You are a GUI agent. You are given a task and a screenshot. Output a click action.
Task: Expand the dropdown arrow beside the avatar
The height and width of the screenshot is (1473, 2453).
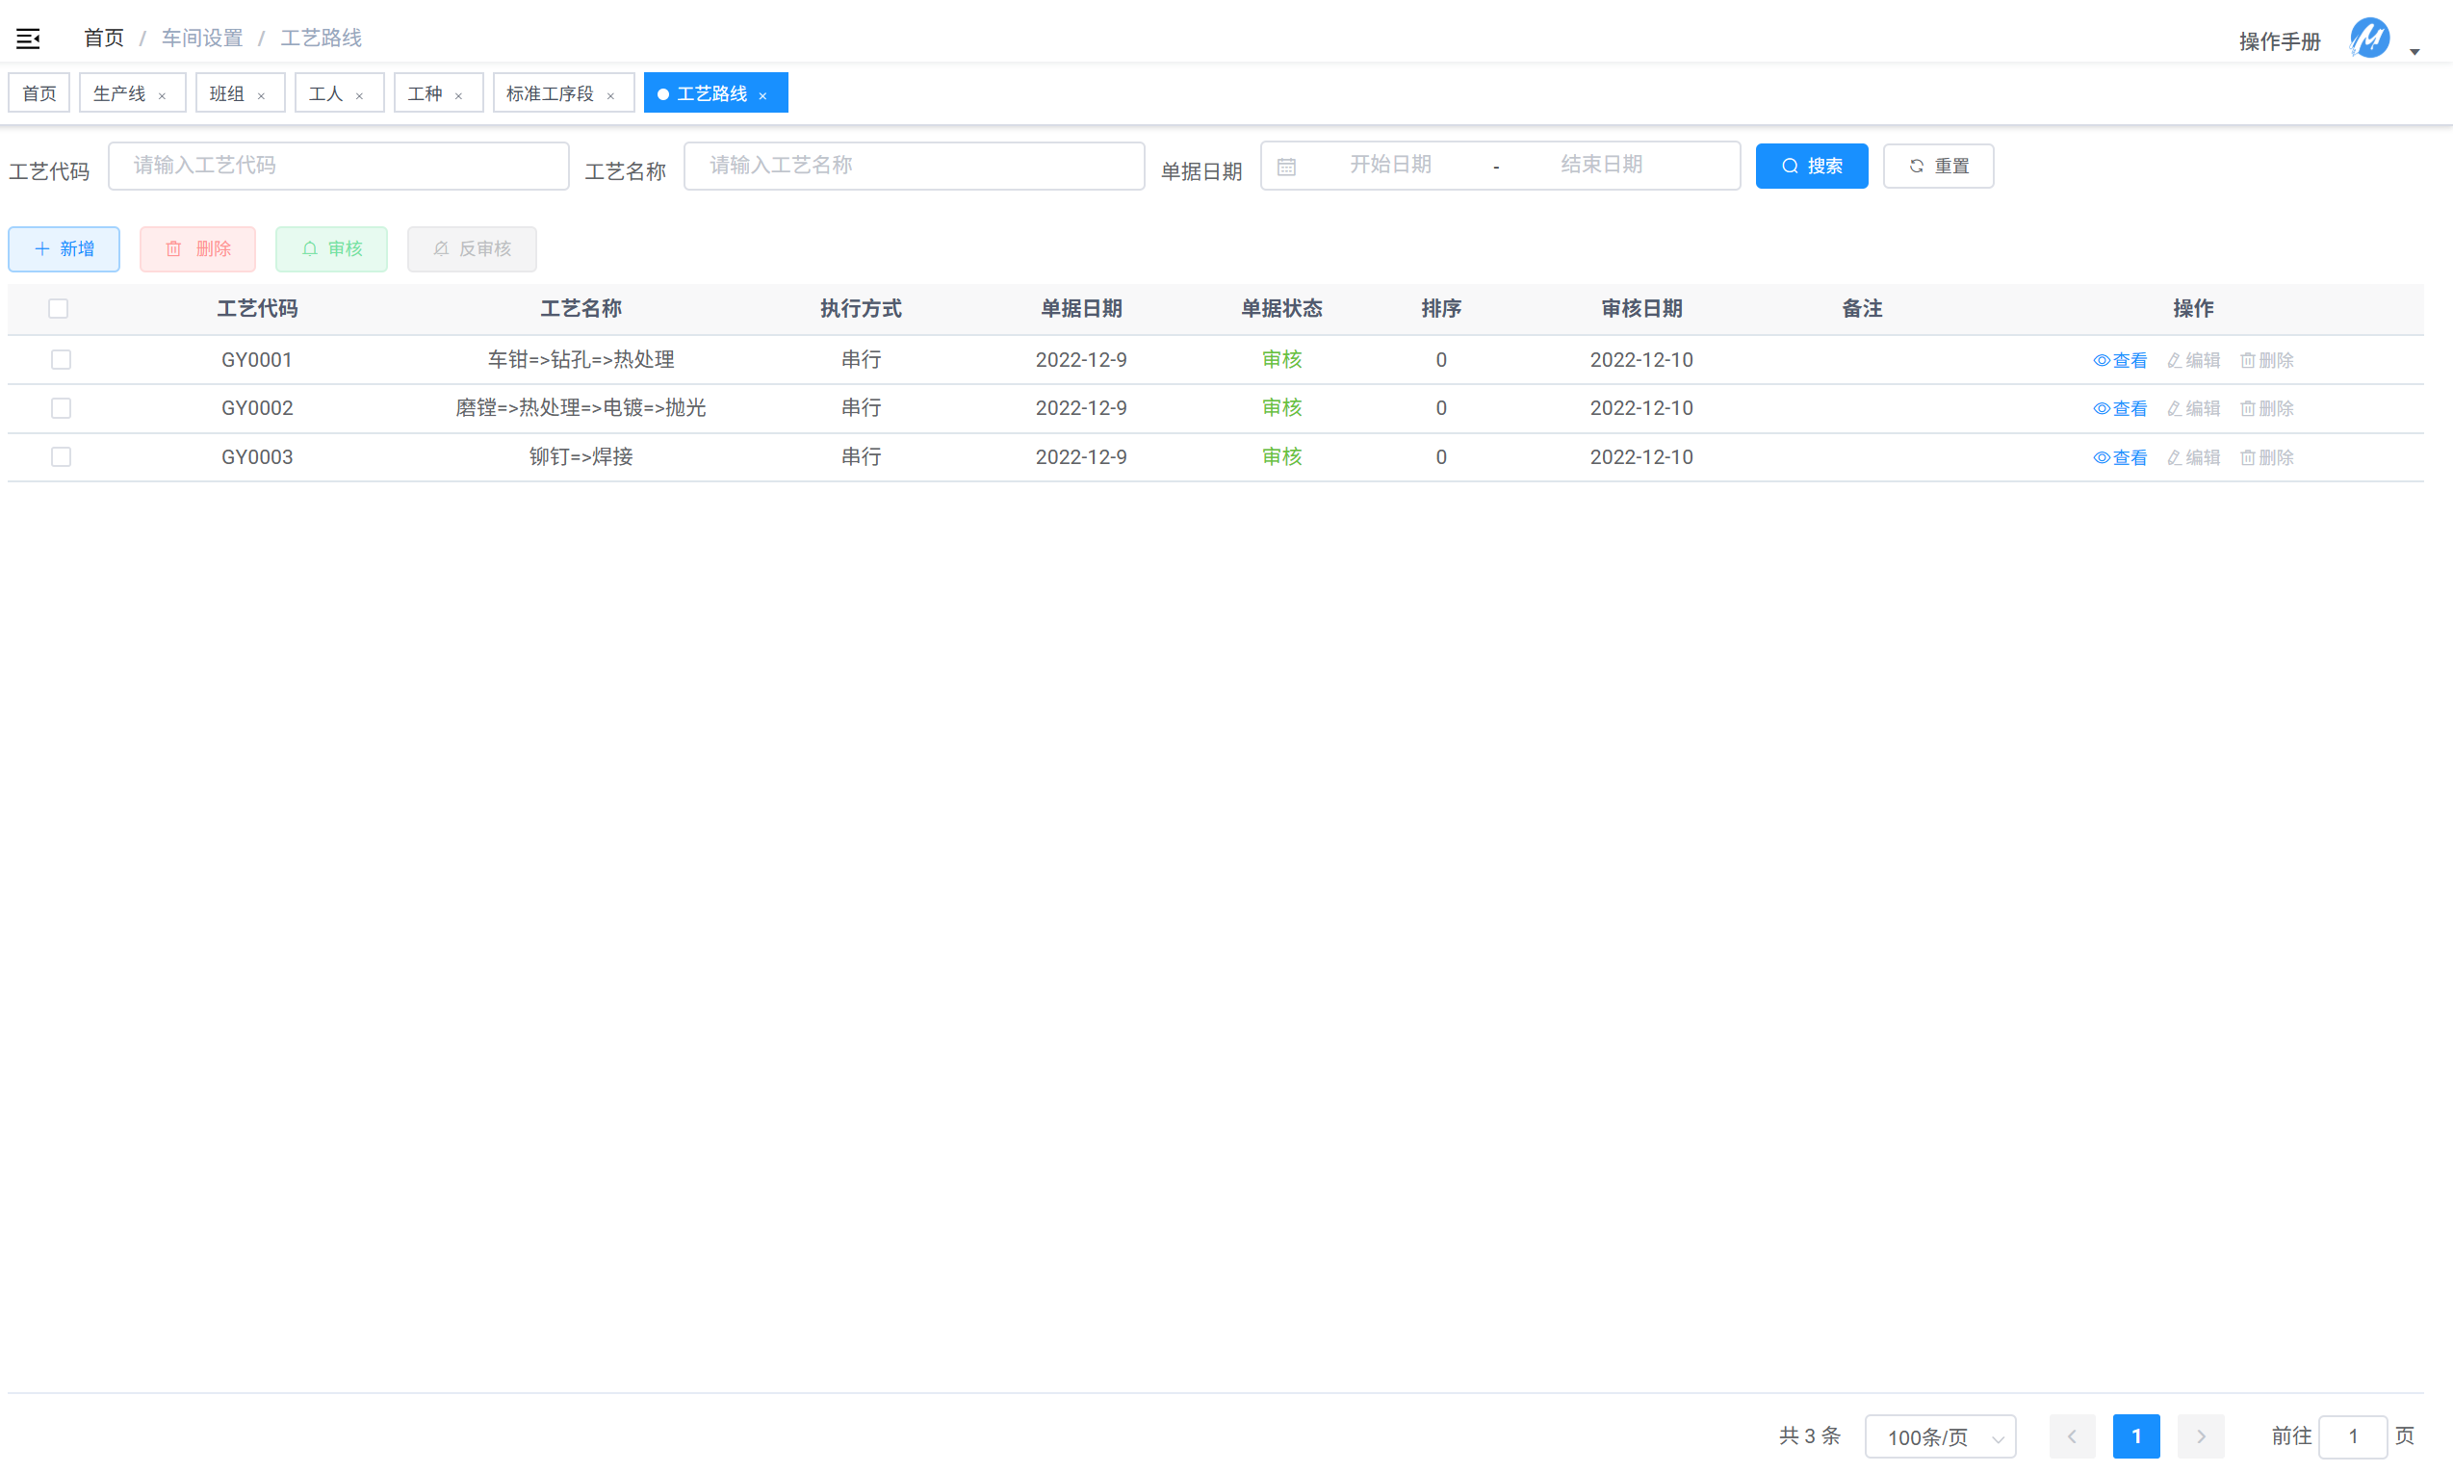click(x=2414, y=52)
